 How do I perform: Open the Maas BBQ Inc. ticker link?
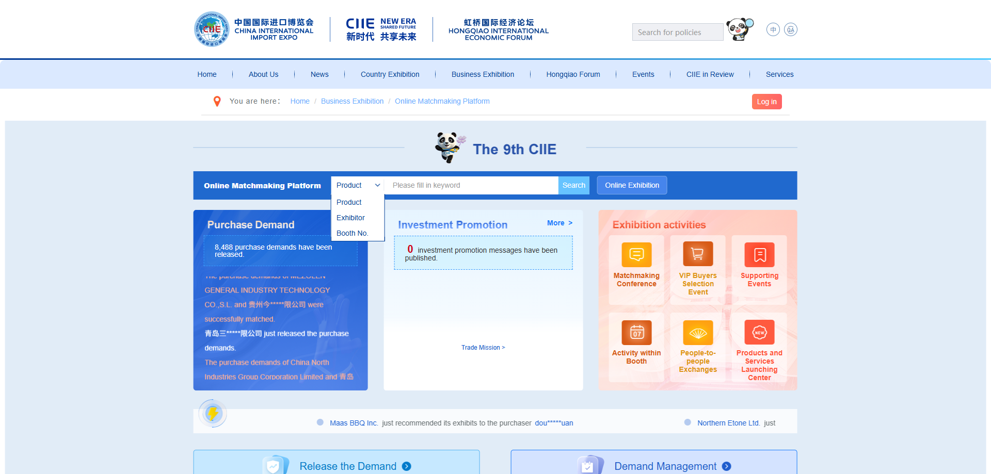coord(354,423)
